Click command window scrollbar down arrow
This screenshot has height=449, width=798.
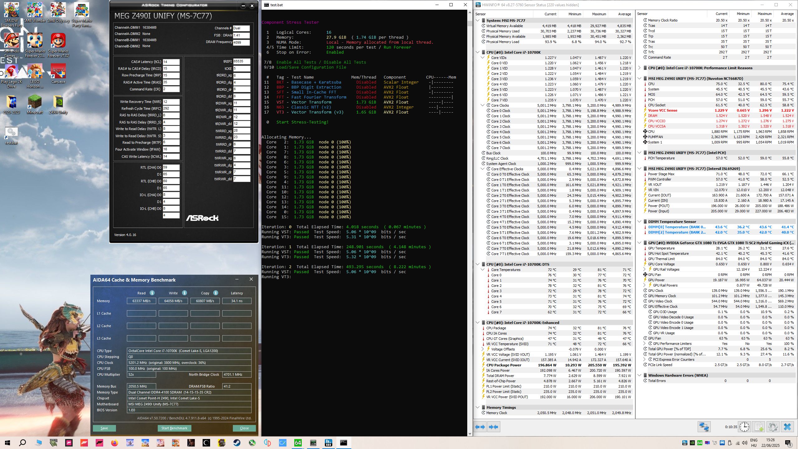tap(470, 433)
